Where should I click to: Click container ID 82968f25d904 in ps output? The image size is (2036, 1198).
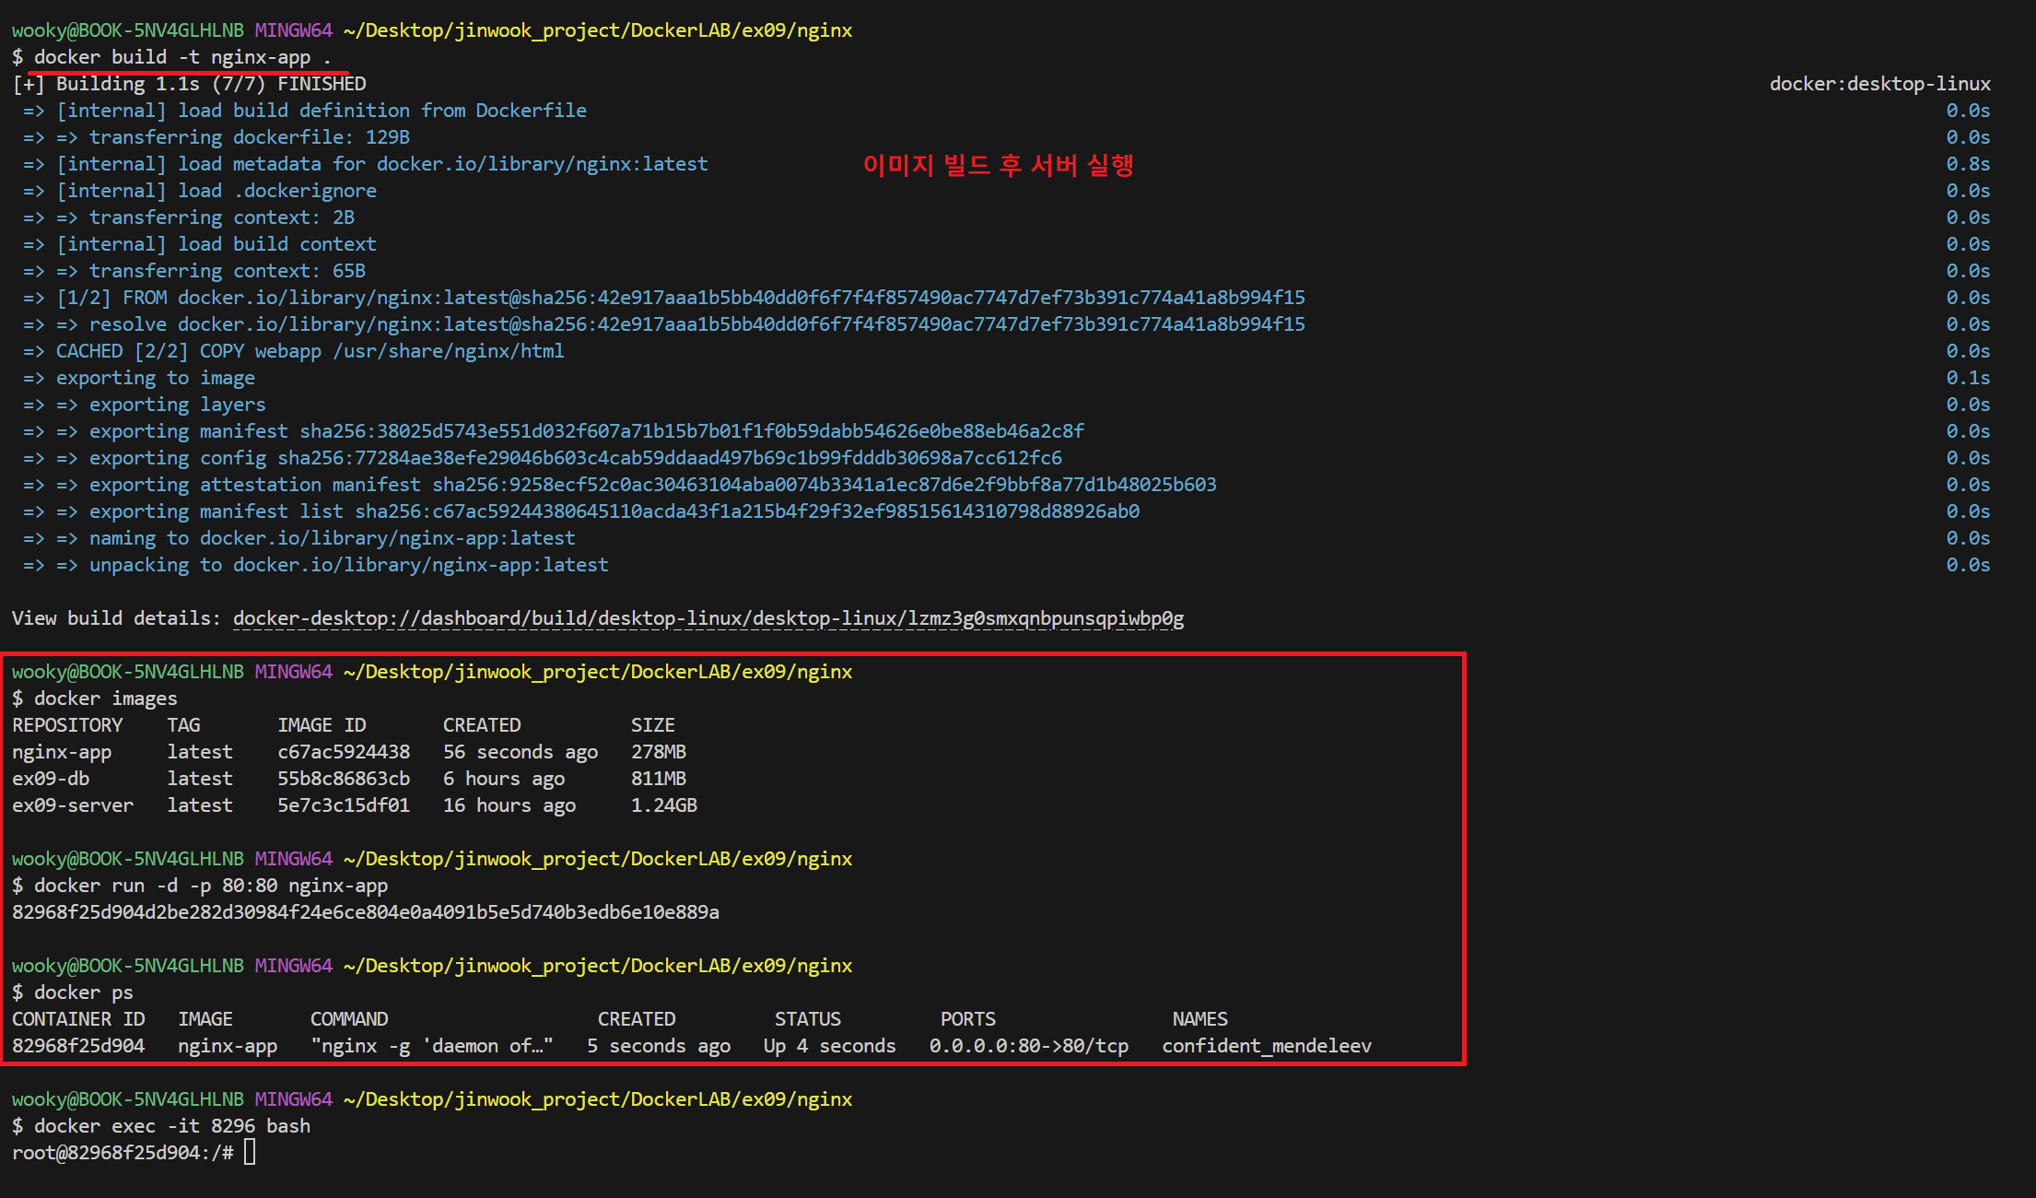(x=78, y=1046)
